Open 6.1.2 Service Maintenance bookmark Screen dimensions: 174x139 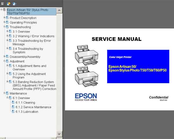pos(33,107)
